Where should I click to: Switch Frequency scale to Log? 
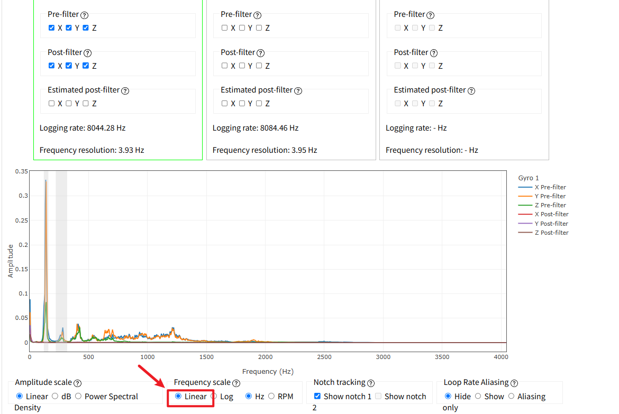tap(214, 396)
